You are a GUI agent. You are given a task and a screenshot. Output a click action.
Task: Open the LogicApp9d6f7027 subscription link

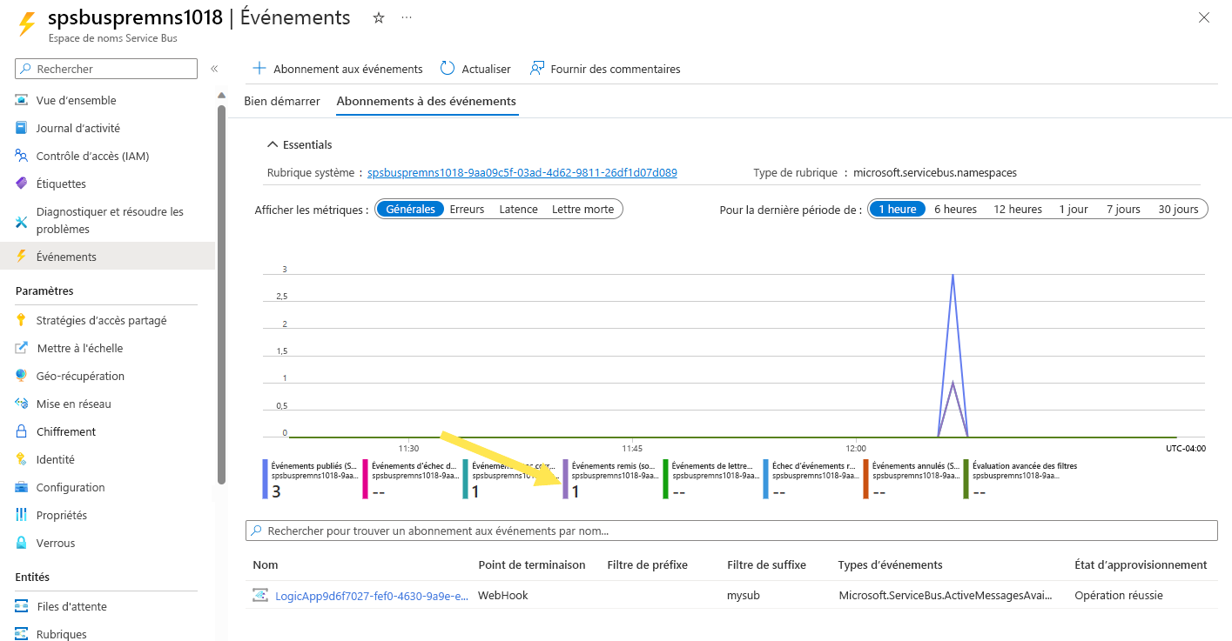click(372, 596)
